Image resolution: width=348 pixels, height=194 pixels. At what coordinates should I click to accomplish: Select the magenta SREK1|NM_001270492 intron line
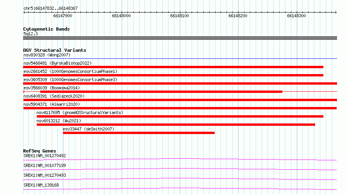point(180,159)
